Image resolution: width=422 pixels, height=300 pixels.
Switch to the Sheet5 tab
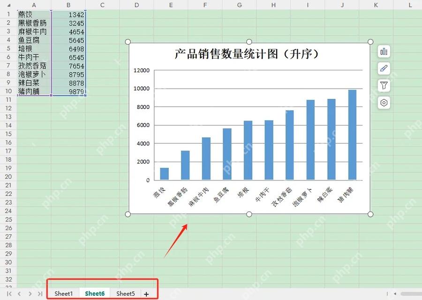point(125,293)
